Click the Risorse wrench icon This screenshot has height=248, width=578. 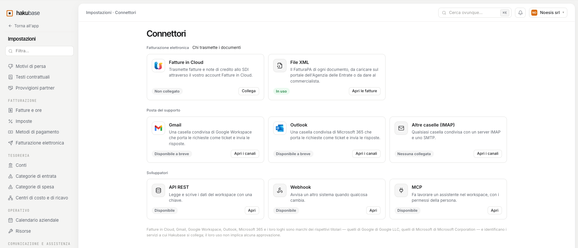tap(11, 231)
